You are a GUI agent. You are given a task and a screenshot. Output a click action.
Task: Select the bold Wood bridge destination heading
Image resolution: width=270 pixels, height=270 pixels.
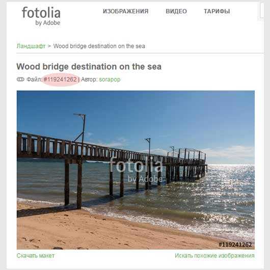(x=89, y=67)
